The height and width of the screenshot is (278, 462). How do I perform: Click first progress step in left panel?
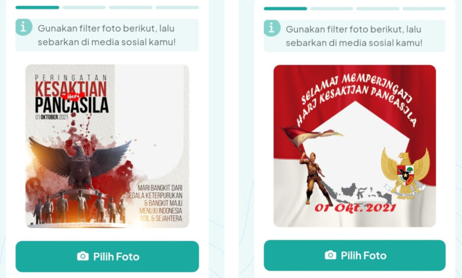[x=37, y=7]
